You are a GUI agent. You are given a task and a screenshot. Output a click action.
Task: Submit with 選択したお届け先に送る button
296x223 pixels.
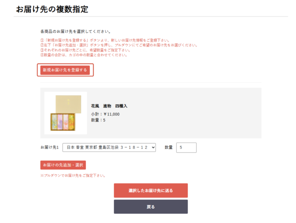click(x=151, y=190)
